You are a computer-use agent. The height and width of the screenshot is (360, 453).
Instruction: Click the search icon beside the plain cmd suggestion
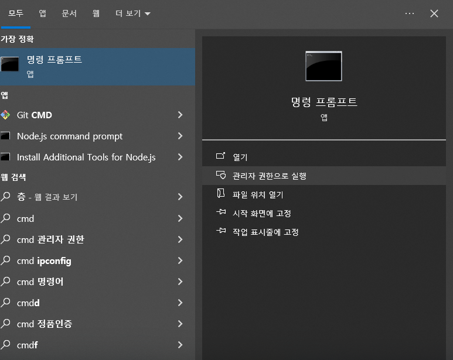tap(5, 218)
